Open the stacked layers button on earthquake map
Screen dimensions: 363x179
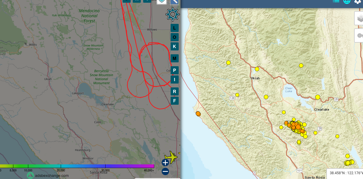(359, 18)
